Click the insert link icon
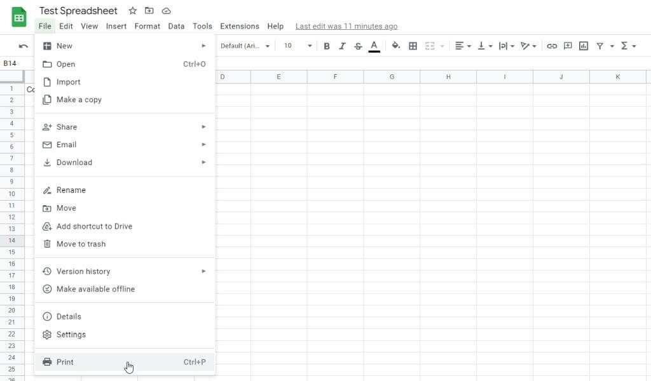 [552, 46]
